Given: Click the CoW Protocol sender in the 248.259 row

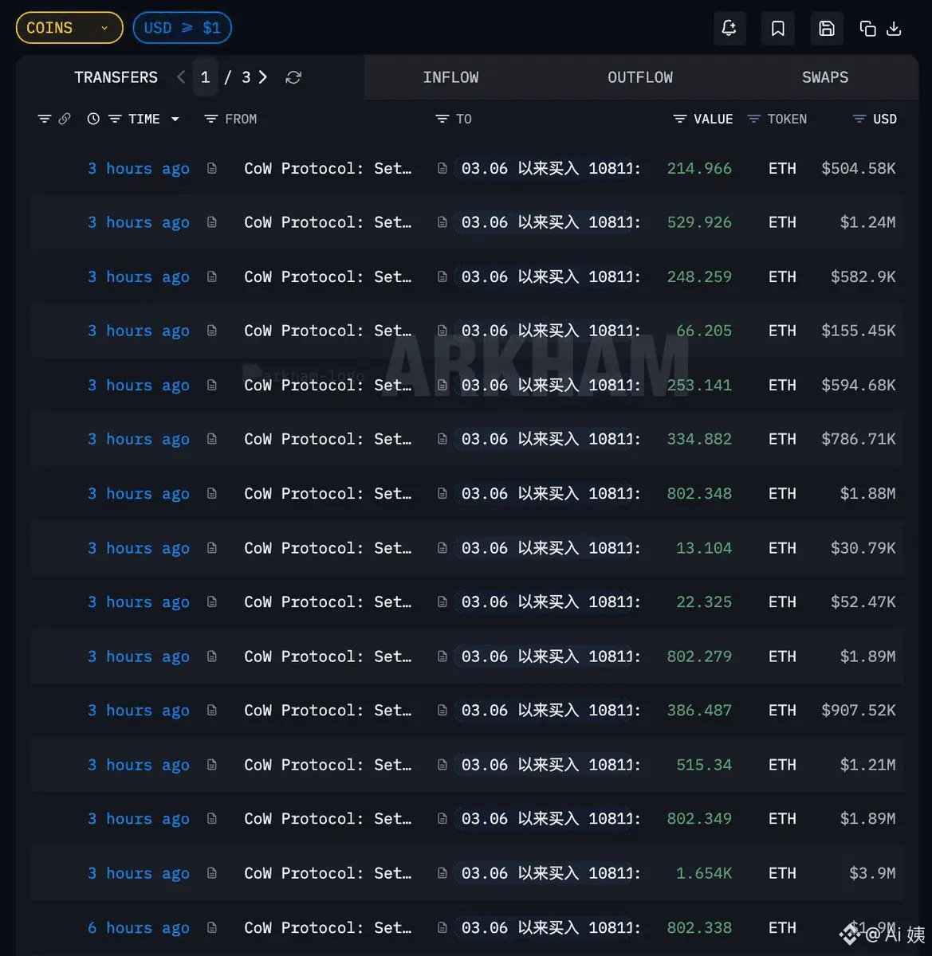Looking at the screenshot, I should 328,276.
